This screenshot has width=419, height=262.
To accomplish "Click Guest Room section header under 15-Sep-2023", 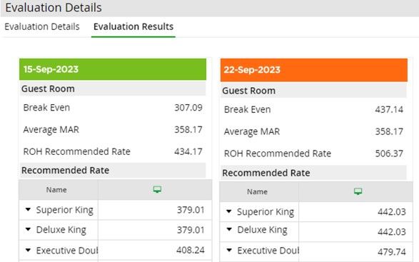I will point(113,89).
